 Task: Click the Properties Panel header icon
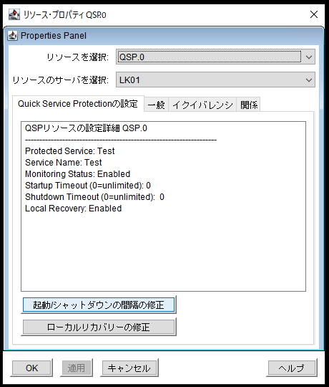[x=12, y=36]
